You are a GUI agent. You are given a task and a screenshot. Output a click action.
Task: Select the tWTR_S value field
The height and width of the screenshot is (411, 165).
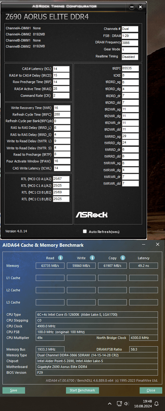coord(62,148)
